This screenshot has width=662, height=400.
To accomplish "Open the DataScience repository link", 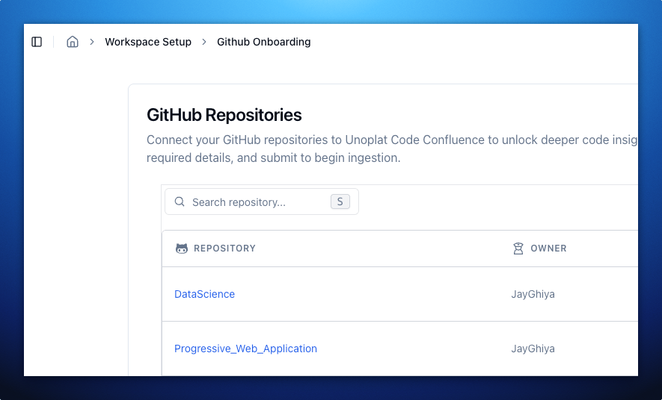I will (204, 294).
